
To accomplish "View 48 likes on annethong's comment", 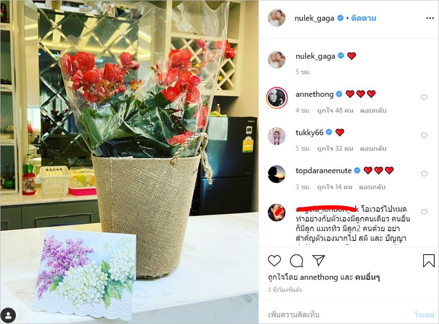I will pos(335,111).
